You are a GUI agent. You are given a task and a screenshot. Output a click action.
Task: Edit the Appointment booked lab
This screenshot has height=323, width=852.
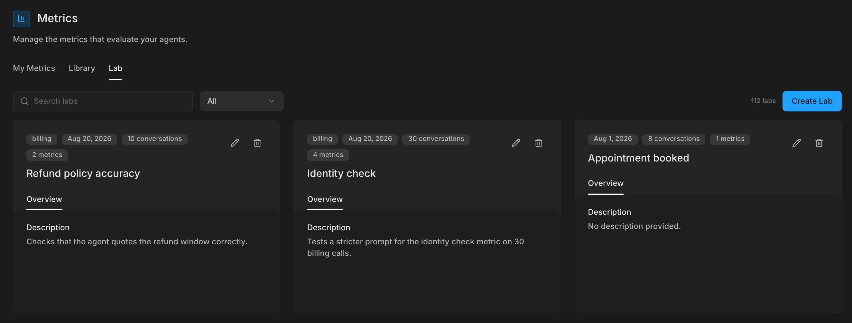click(x=796, y=143)
